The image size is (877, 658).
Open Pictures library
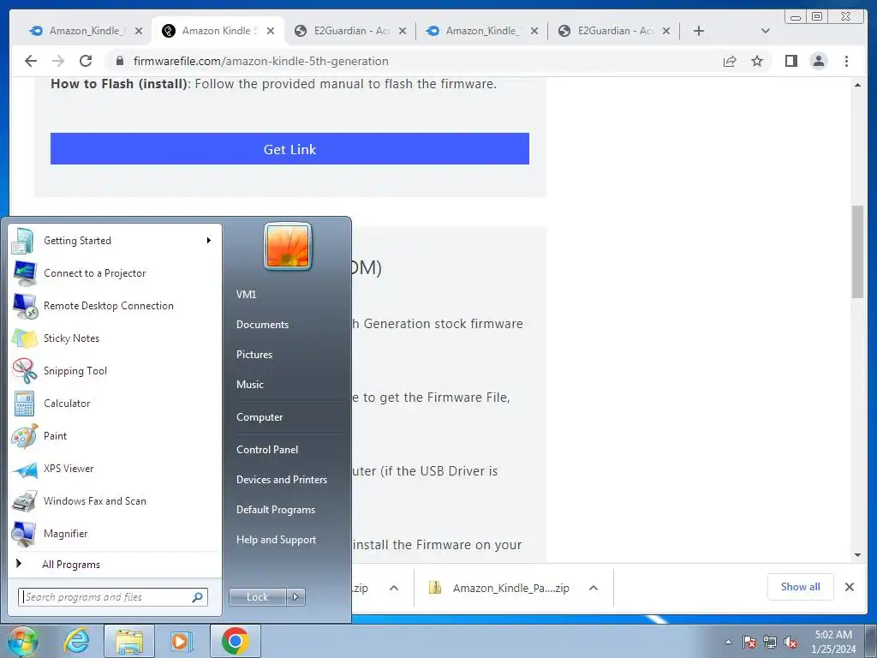(x=254, y=355)
